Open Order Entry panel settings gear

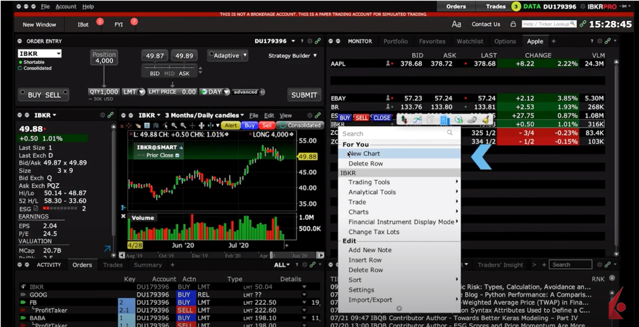coord(310,41)
